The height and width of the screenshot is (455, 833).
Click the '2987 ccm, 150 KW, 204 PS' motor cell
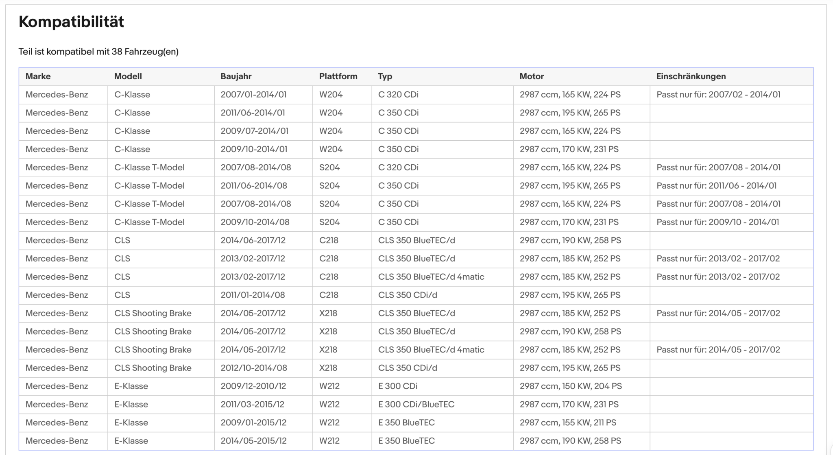[x=571, y=386]
